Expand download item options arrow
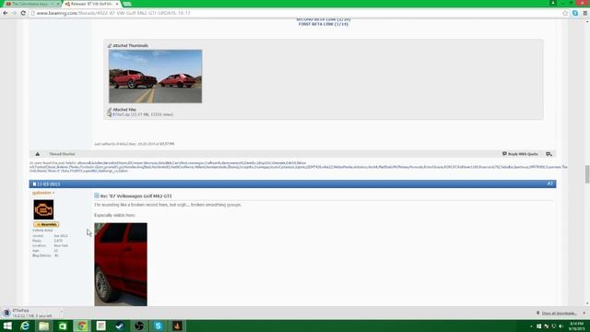Screen dimensions: 590x332 [62, 312]
